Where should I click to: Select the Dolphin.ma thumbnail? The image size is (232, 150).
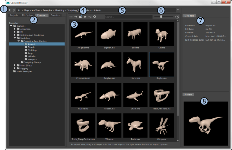click(x=109, y=64)
